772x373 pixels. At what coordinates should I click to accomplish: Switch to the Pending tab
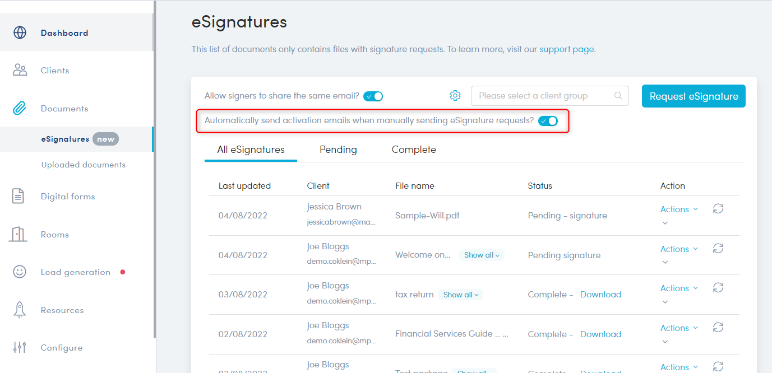click(338, 150)
